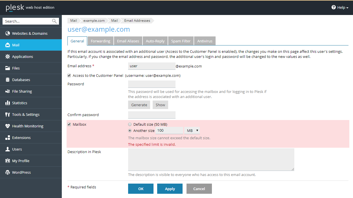Click the Description in Plesk text area

coord(211,160)
